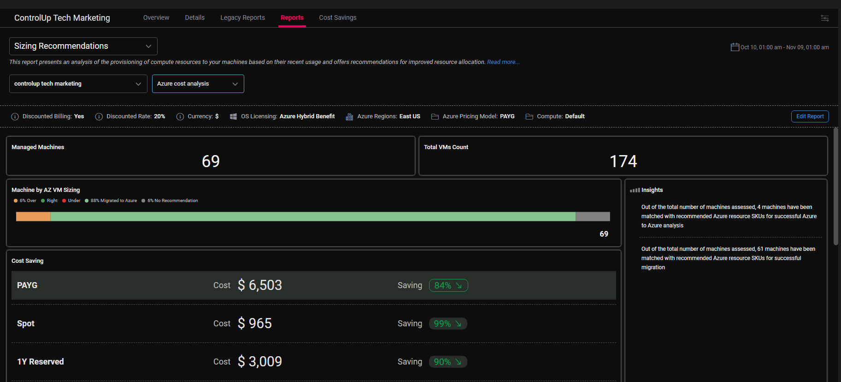Image resolution: width=841 pixels, height=382 pixels.
Task: Click the gray No Recommendation bar segment
Action: (x=593, y=217)
